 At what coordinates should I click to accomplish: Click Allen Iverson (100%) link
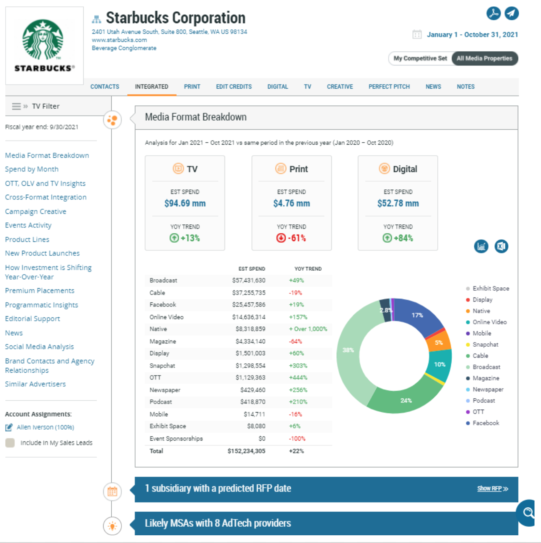click(x=45, y=427)
